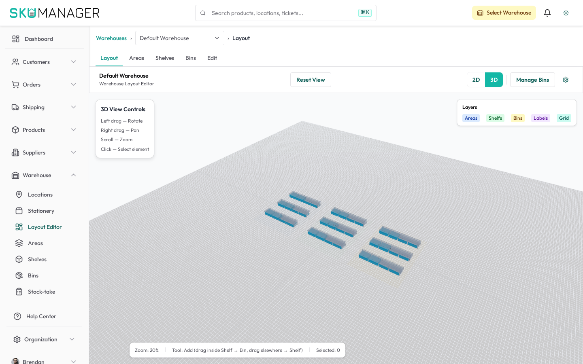Click the Help Center question icon
This screenshot has width=583, height=364.
17,316
